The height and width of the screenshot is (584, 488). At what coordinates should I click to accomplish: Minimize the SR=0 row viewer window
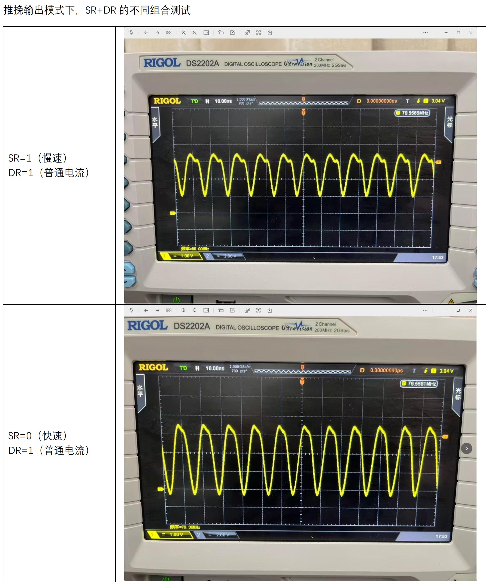pyautogui.click(x=446, y=310)
